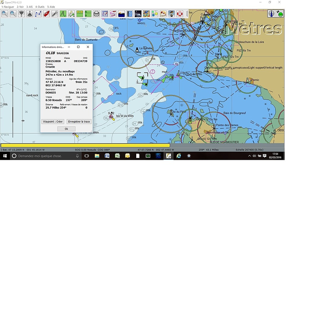Click the Zoom In magnifier tool
This screenshot has width=310, height=310.
[x=5, y=14]
